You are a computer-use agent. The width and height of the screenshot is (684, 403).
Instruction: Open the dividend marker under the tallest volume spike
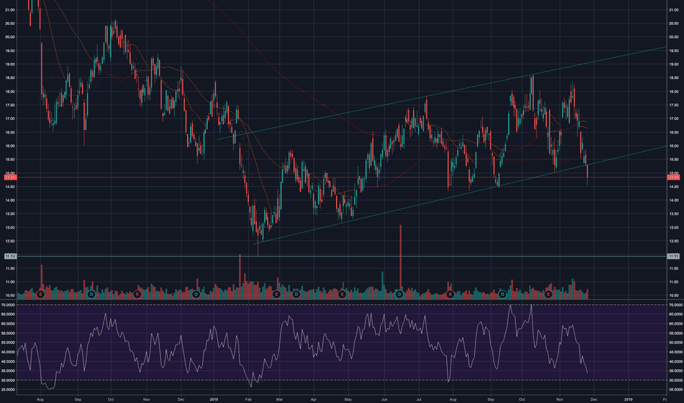pyautogui.click(x=399, y=295)
